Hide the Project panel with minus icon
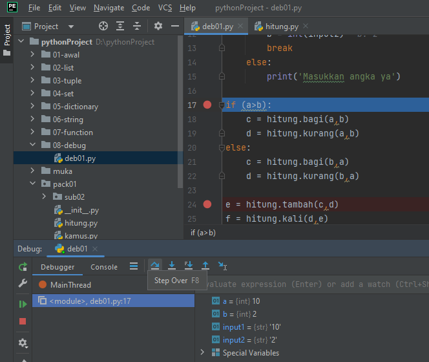429x362 pixels. tap(175, 26)
